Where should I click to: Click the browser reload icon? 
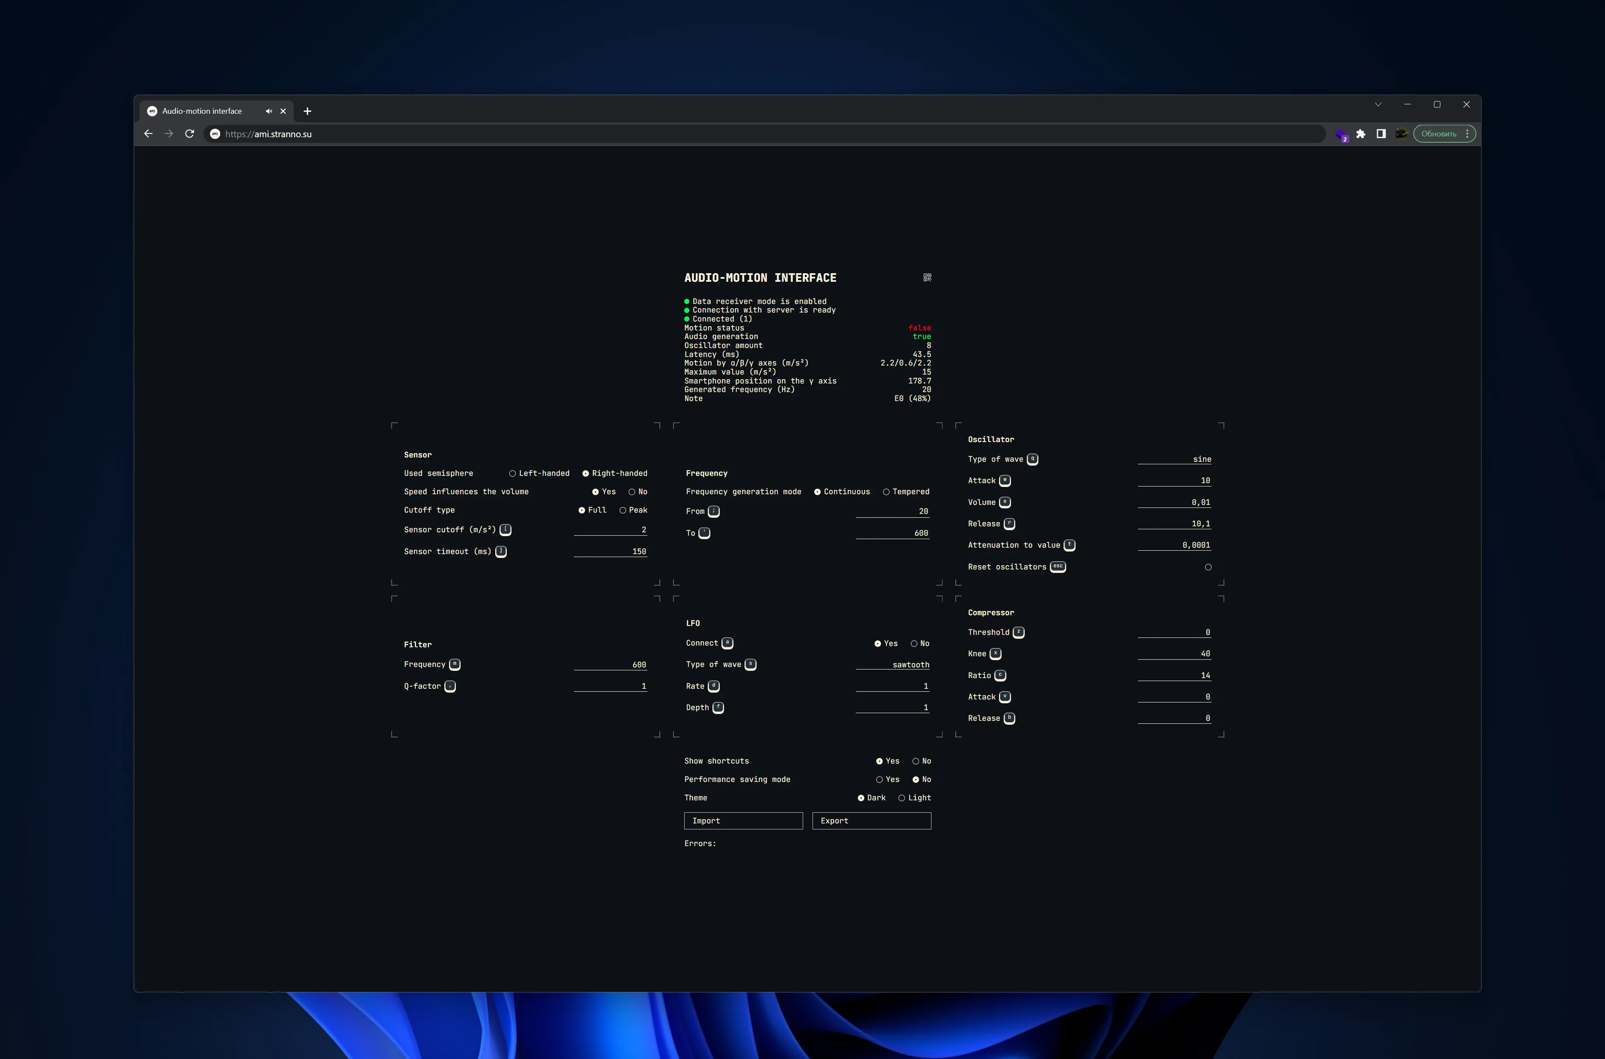click(x=190, y=134)
